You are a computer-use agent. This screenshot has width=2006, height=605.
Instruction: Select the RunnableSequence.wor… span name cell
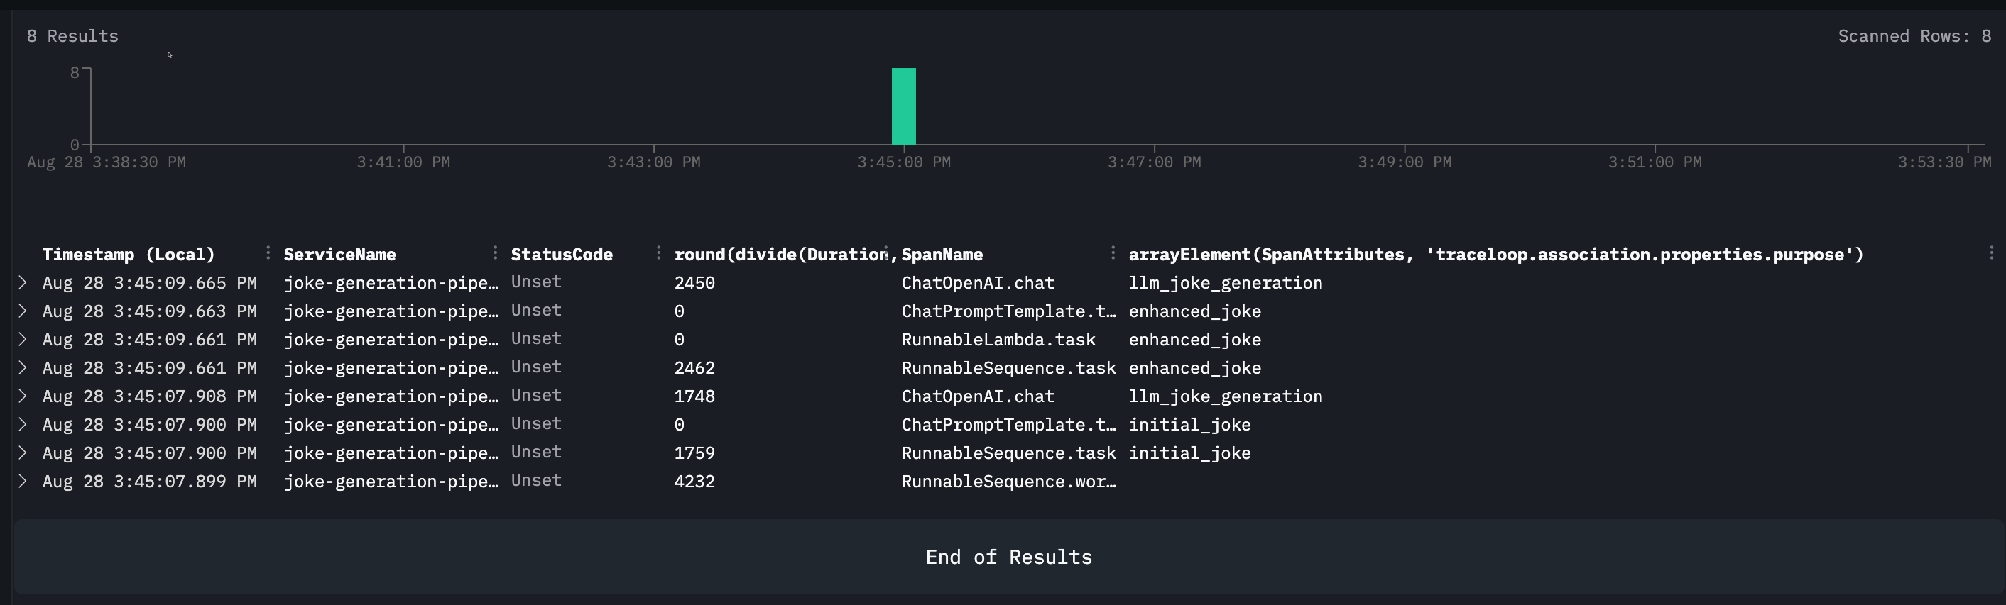coord(1008,482)
